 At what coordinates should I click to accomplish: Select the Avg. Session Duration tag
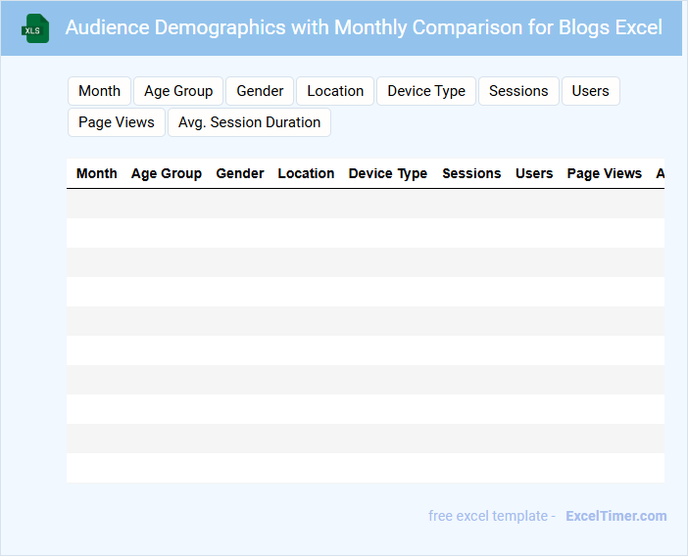pyautogui.click(x=249, y=122)
